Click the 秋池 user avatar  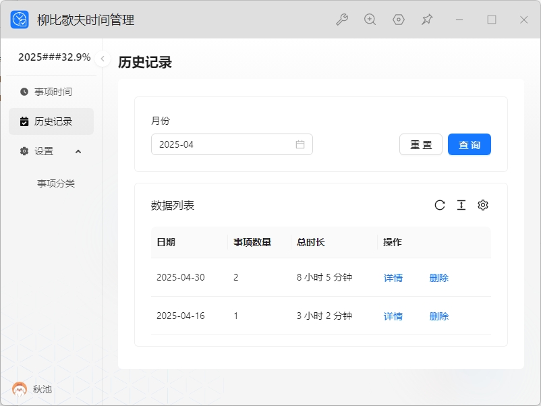tap(20, 389)
